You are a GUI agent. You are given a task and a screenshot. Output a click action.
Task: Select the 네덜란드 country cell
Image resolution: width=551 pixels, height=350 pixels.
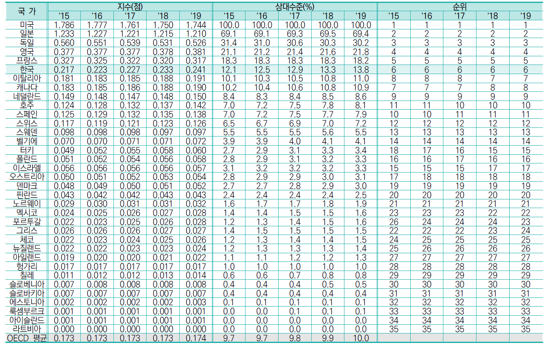(26, 96)
